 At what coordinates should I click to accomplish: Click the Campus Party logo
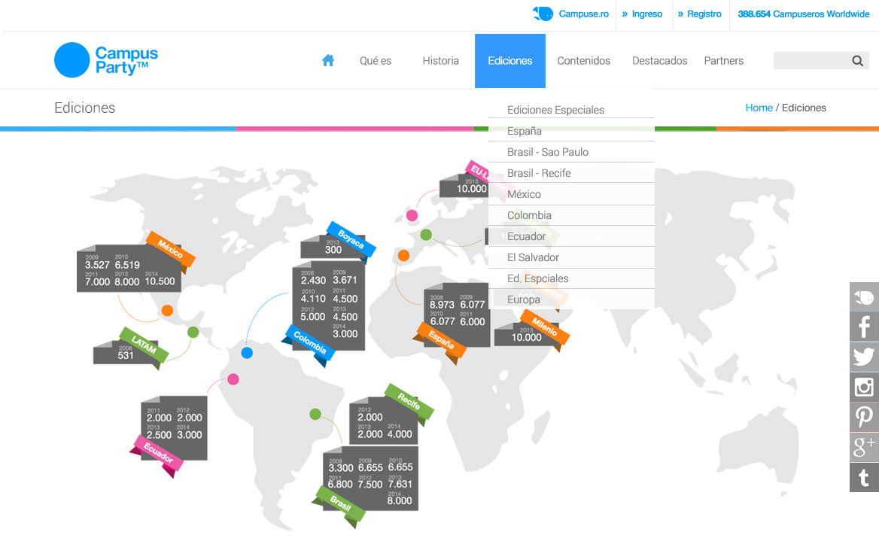(x=106, y=60)
